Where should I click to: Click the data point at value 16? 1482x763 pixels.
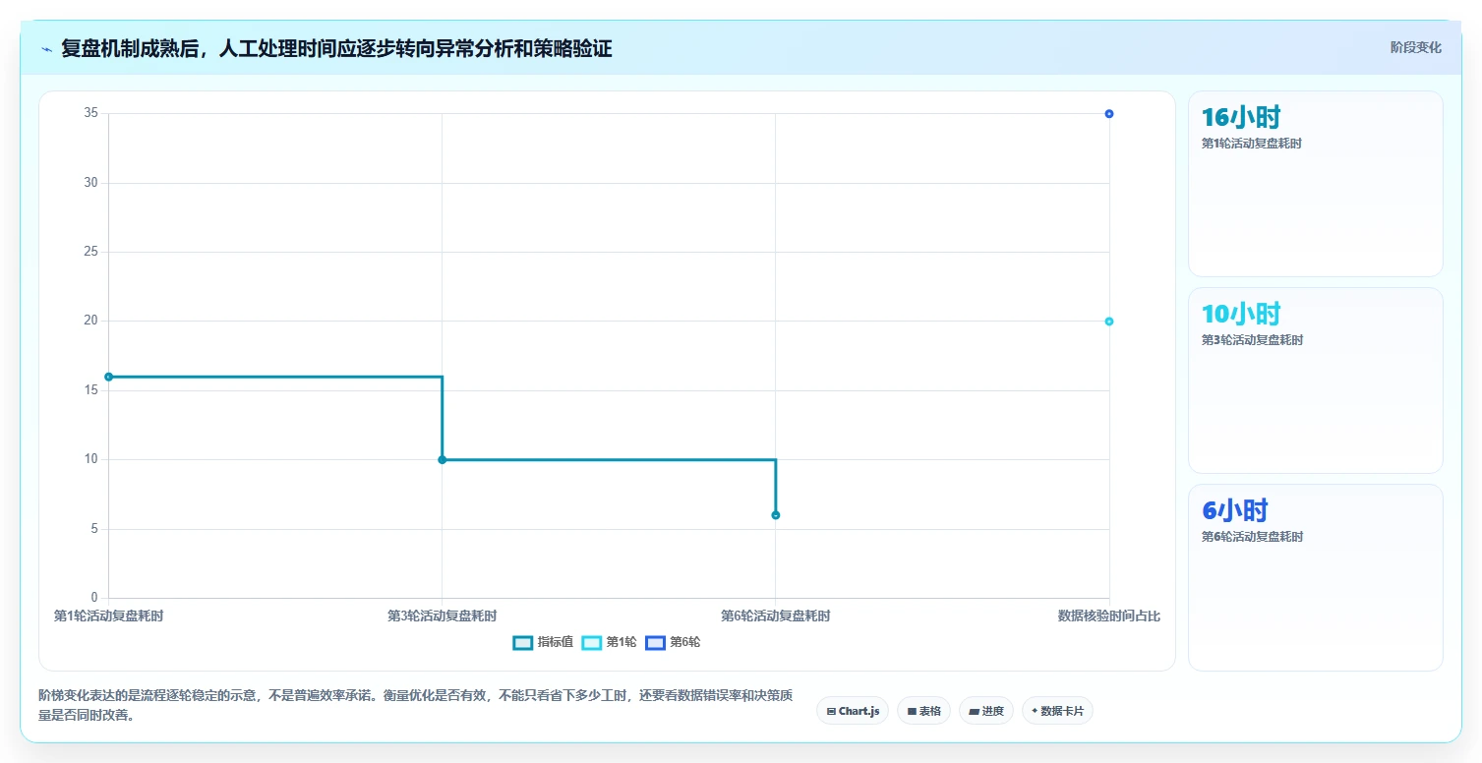[x=108, y=377]
